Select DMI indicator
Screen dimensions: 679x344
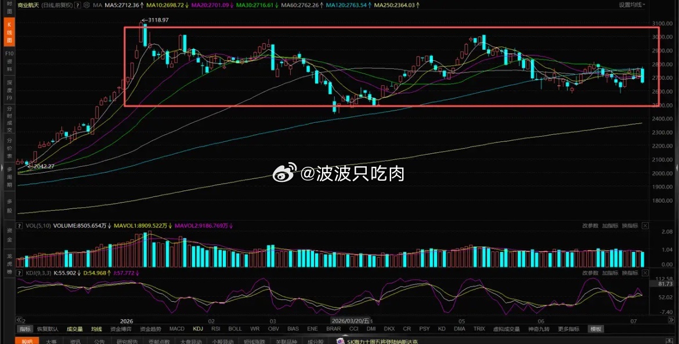click(x=371, y=329)
